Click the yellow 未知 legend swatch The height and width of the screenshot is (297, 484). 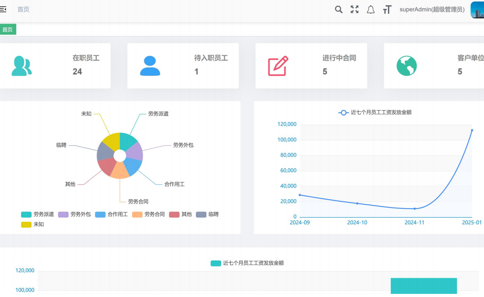tap(26, 224)
